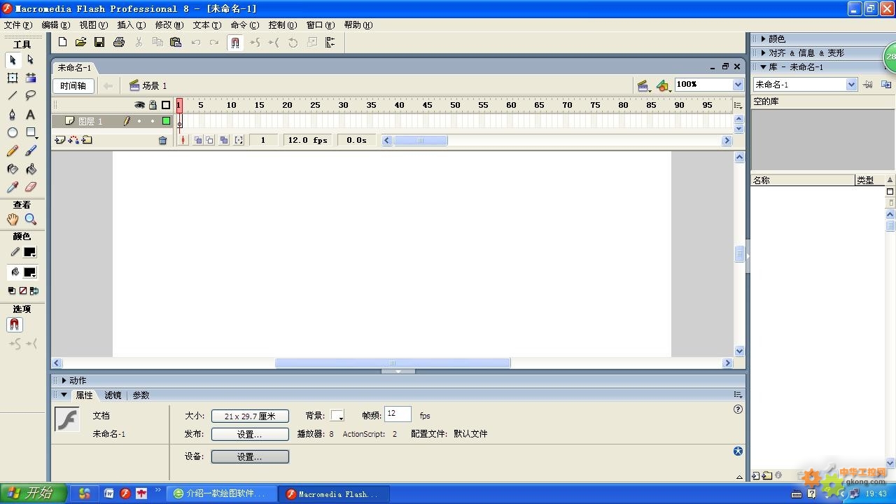Screen dimensions: 896x504
Task: Click the 发布 设置... button
Action: coord(250,435)
